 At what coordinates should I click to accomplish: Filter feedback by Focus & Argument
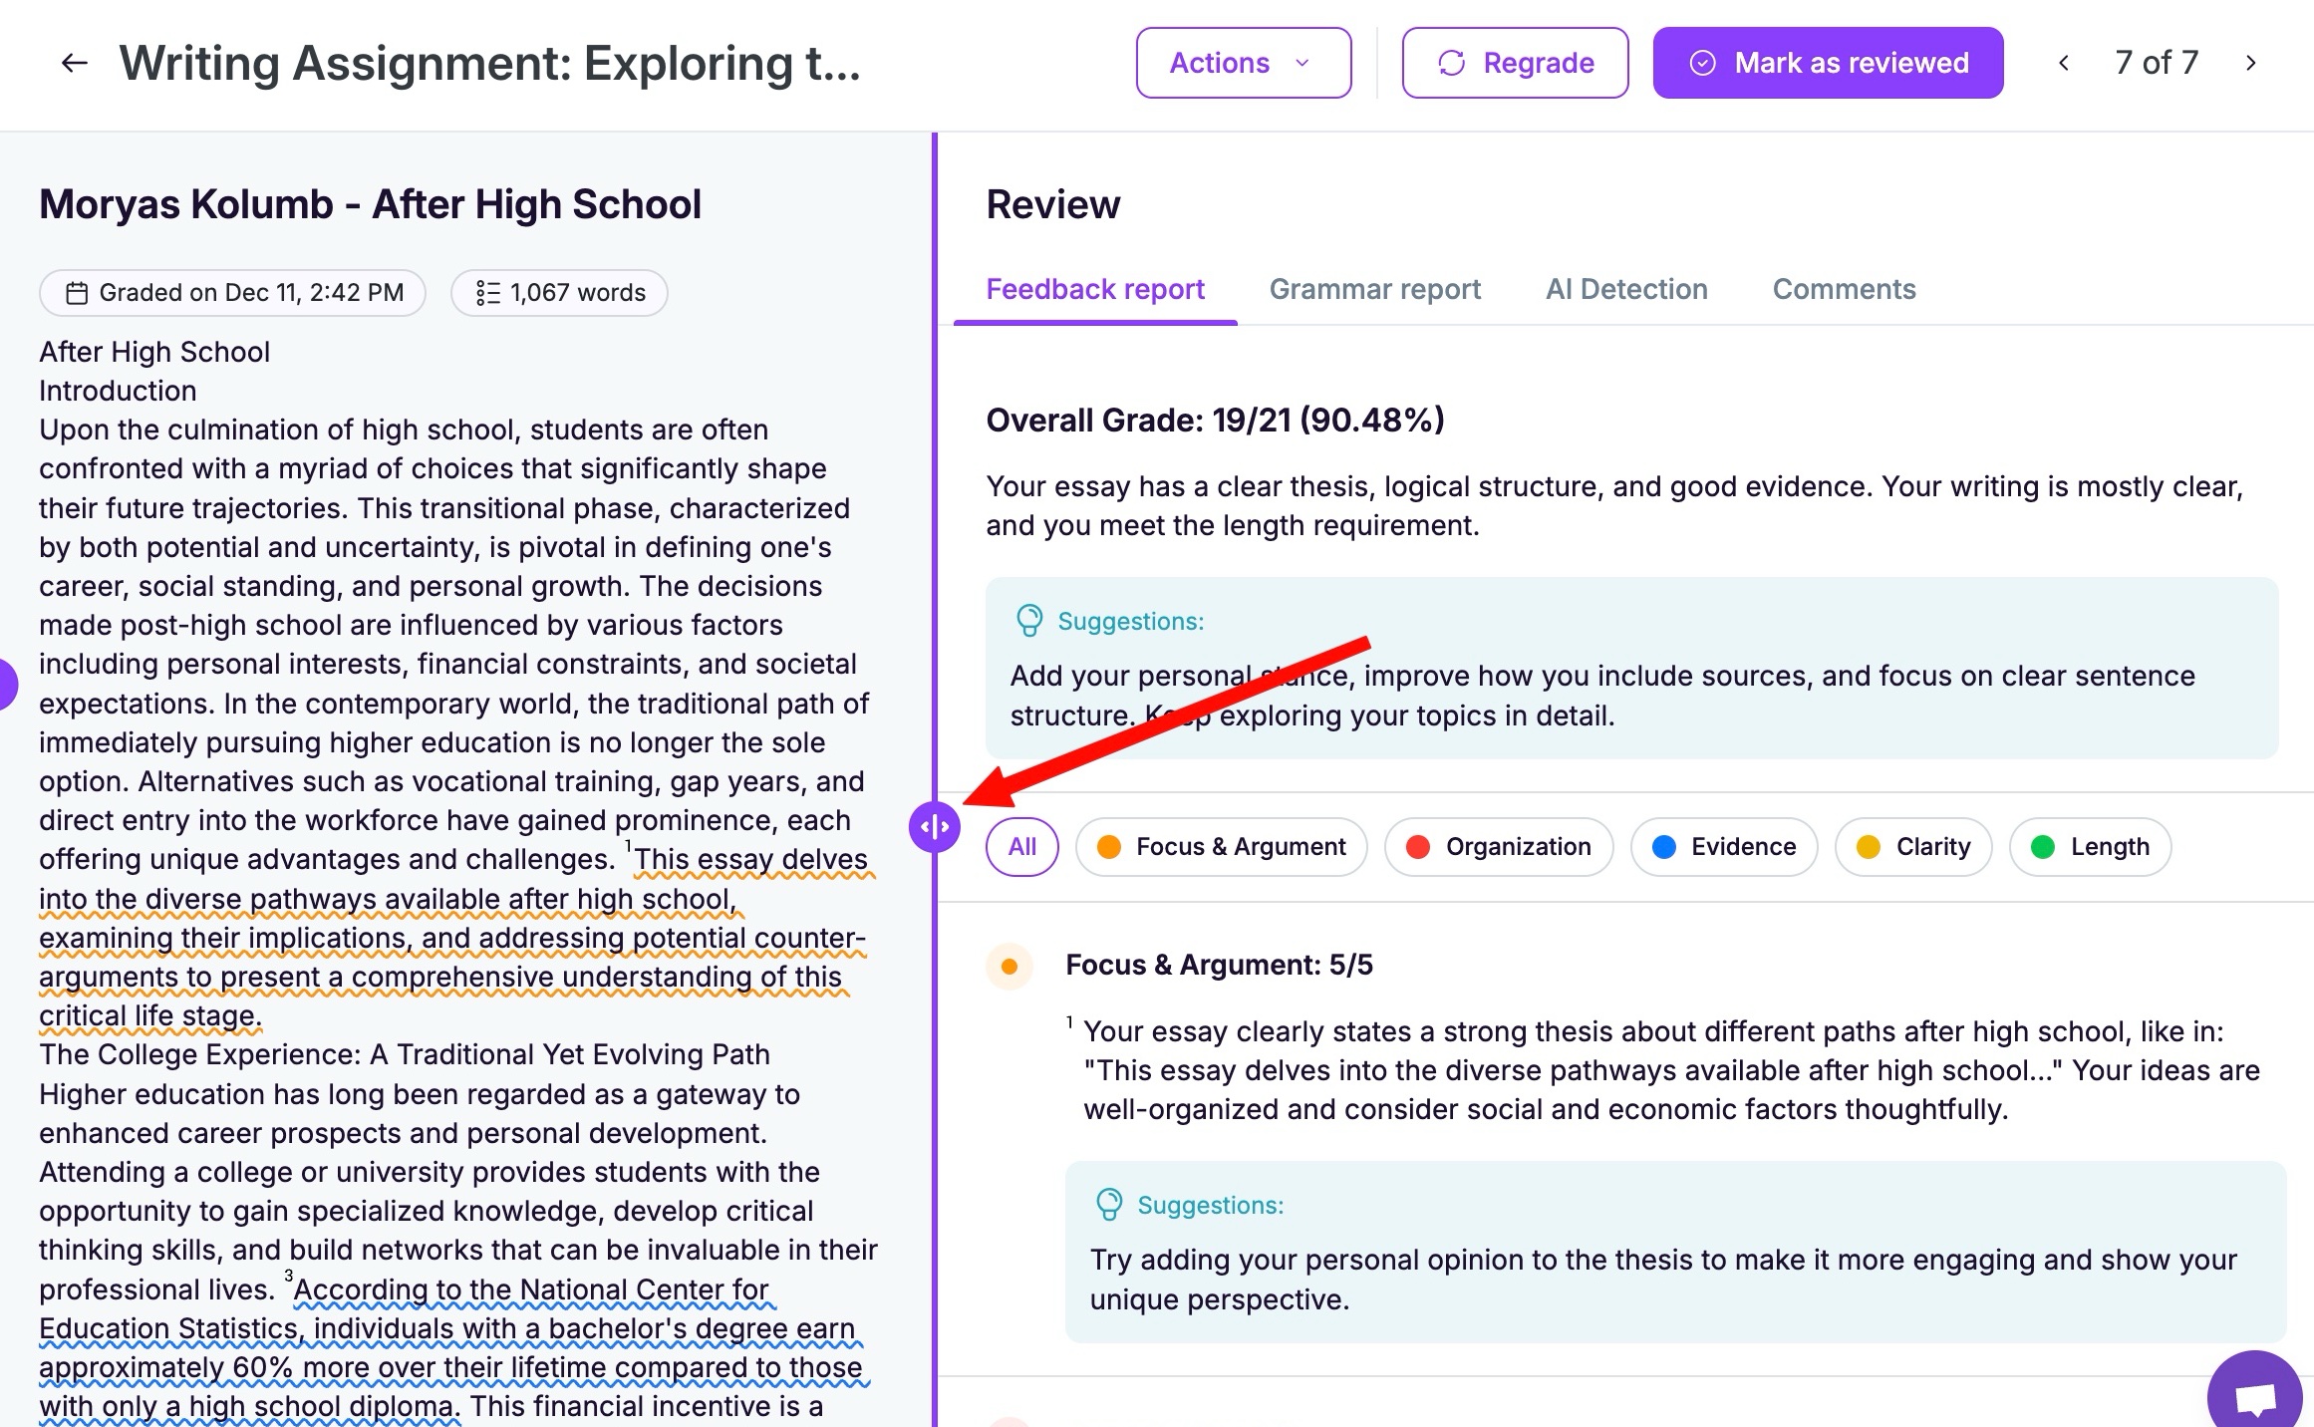tap(1221, 847)
